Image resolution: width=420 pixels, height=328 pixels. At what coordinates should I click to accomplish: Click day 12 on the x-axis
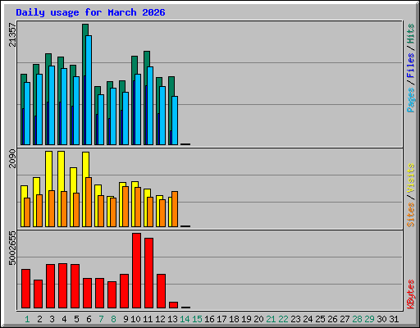tap(160, 319)
